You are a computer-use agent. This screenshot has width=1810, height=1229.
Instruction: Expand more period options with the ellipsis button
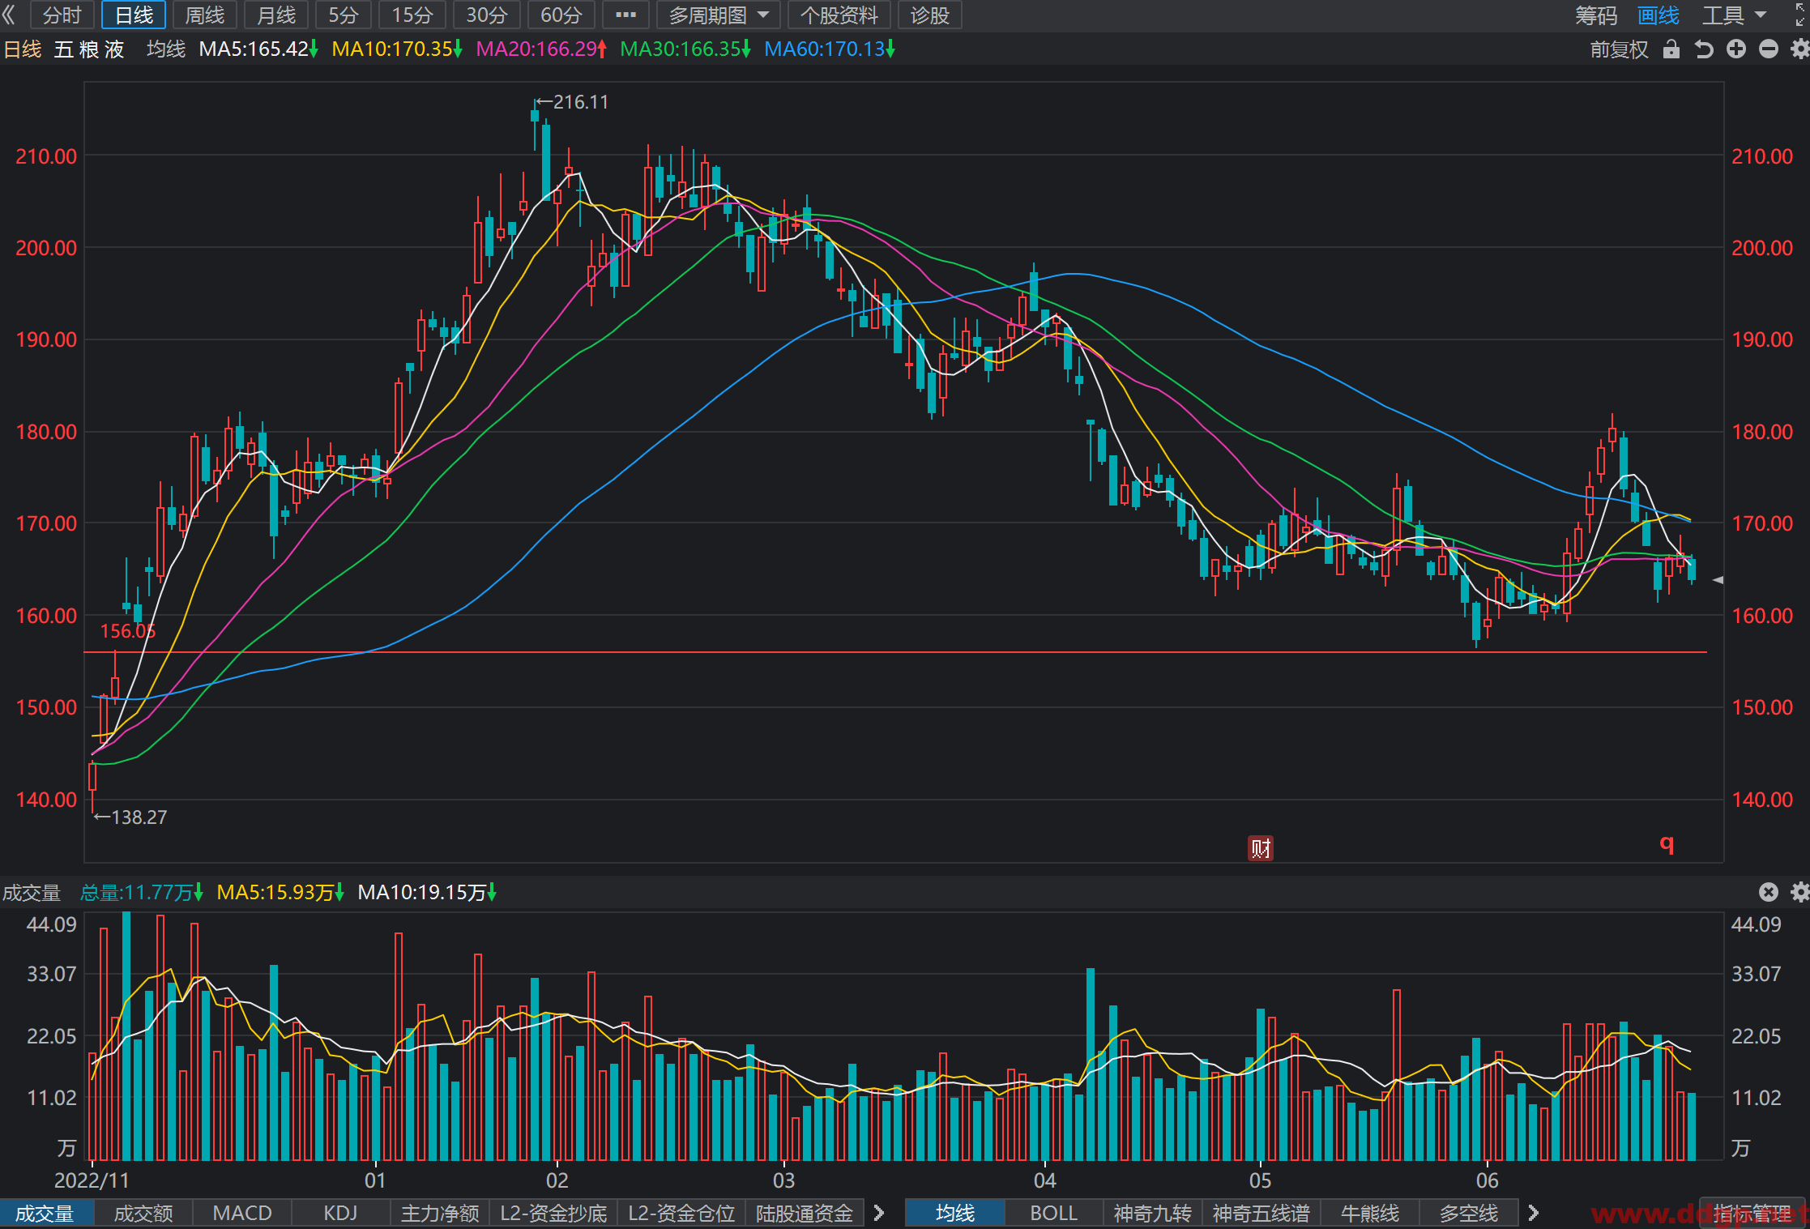click(625, 15)
